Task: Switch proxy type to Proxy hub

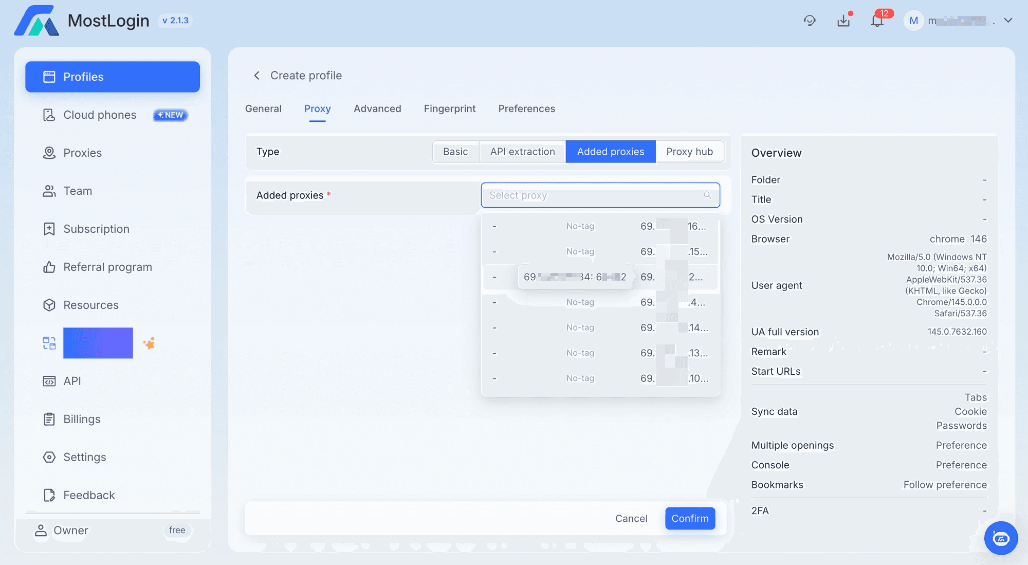Action: pos(689,152)
